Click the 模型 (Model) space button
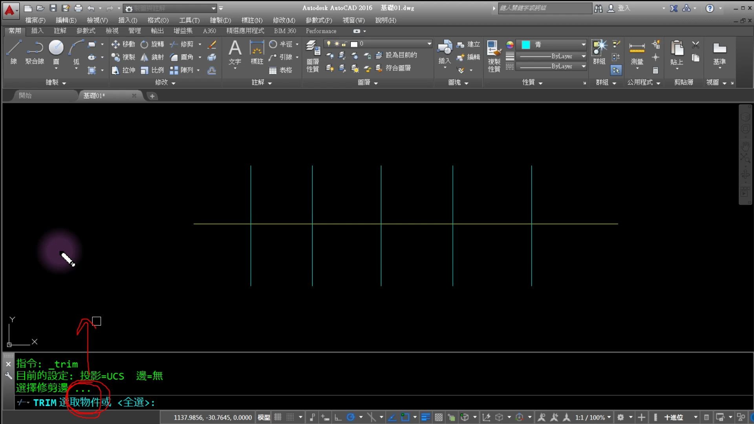 click(264, 417)
